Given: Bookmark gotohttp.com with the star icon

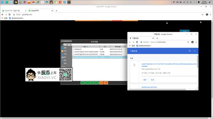Looking at the screenshot, I should click(x=203, y=15).
